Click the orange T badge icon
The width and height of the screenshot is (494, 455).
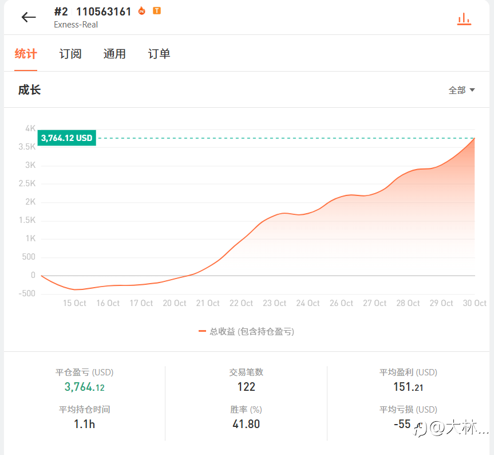pos(157,11)
